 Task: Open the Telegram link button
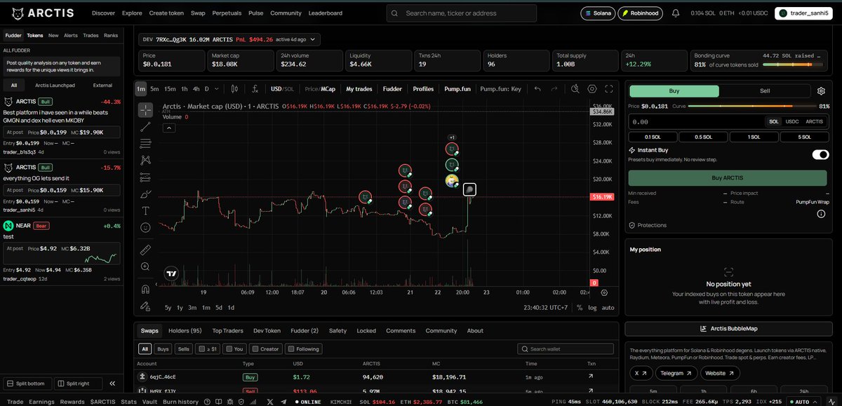pyautogui.click(x=677, y=373)
